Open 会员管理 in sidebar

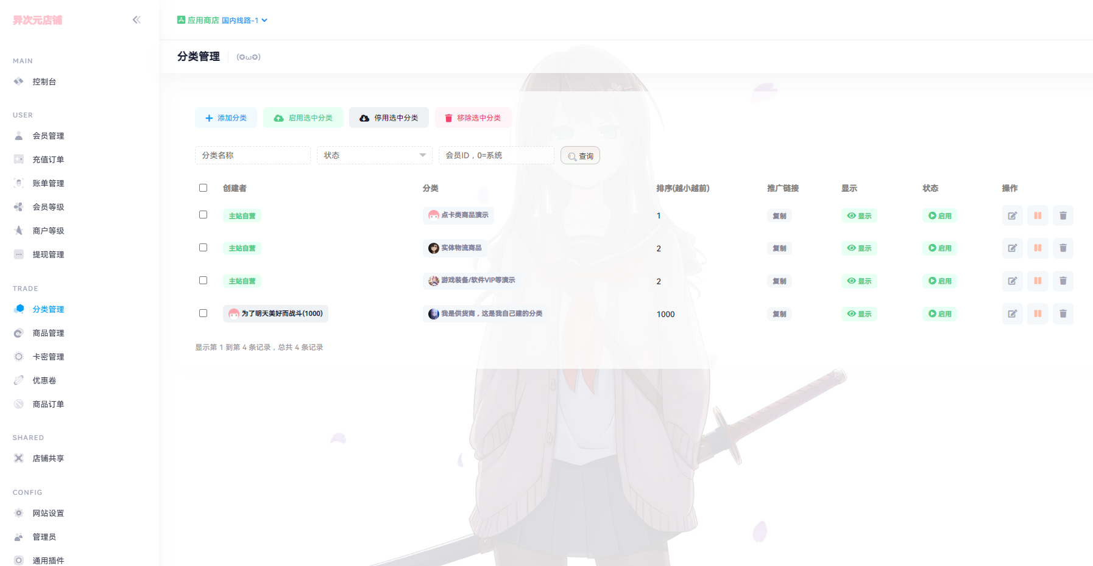48,136
